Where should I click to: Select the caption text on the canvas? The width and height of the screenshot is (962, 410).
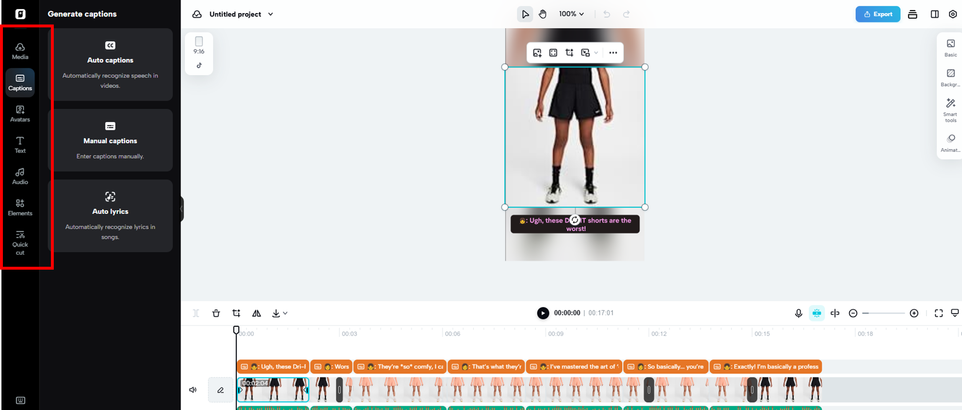coord(575,224)
